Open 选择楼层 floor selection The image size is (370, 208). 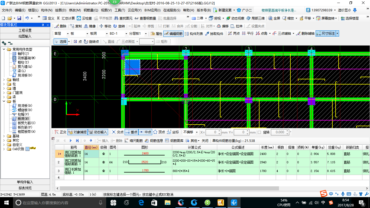pyautogui.click(x=350, y=18)
